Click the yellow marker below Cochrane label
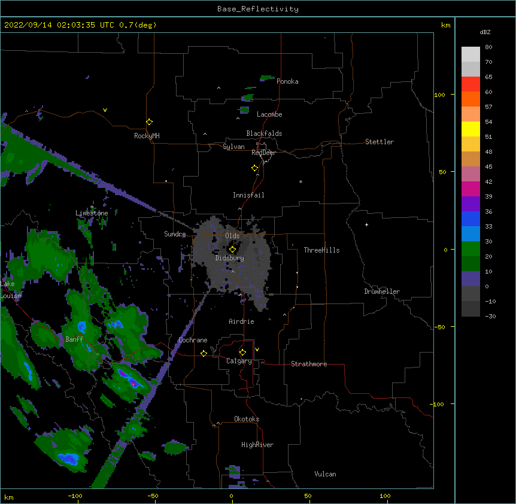 (204, 353)
